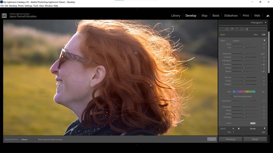The height and width of the screenshot is (153, 273).
Task: Choose Edit mask mode
Action: tap(263, 35)
